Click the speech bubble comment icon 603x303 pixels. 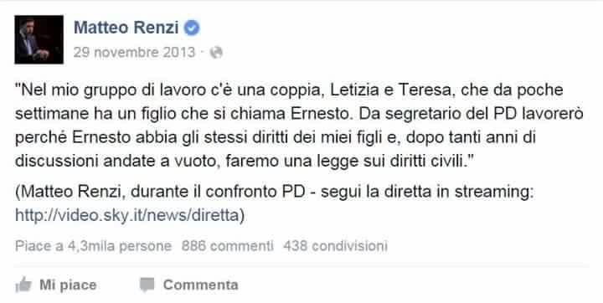pyautogui.click(x=147, y=285)
